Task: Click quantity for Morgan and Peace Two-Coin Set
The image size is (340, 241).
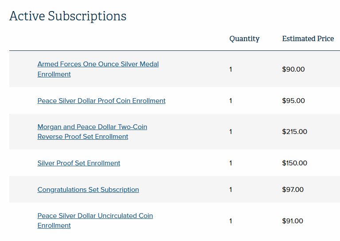Action: coord(231,132)
